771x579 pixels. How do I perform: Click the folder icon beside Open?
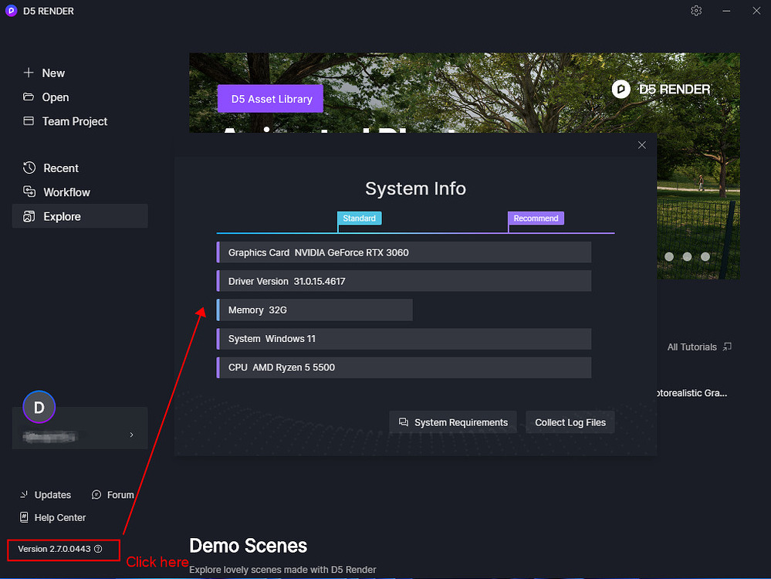click(29, 96)
